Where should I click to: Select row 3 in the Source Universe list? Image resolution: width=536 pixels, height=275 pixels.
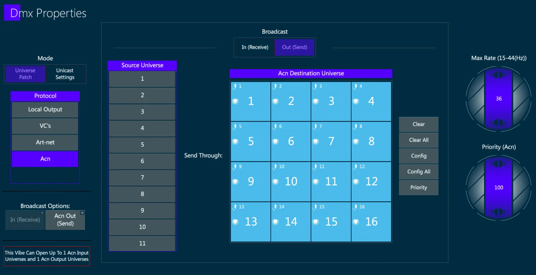142,112
